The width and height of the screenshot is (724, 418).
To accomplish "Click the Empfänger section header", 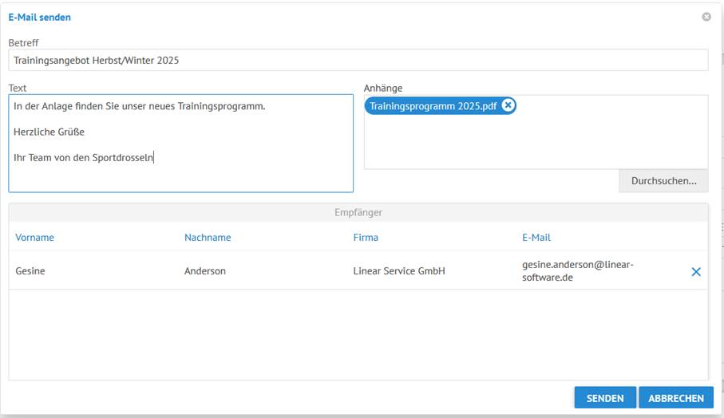I will click(x=358, y=213).
